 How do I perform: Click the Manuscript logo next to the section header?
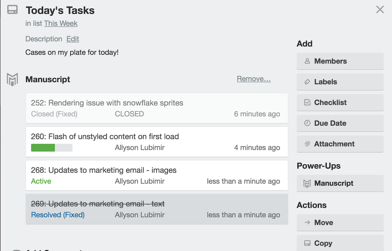(12, 79)
